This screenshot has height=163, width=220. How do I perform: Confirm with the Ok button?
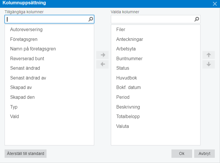point(182,153)
